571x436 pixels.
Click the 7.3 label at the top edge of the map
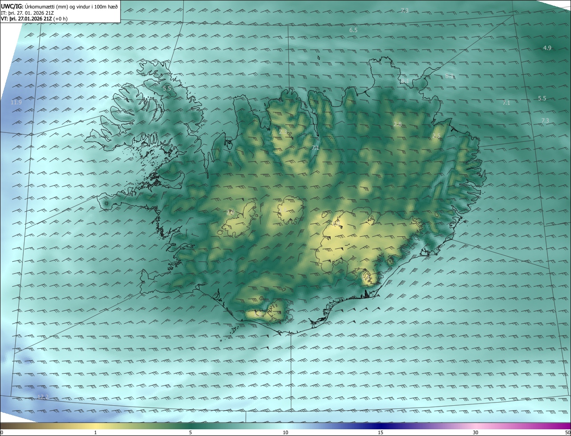(404, 10)
